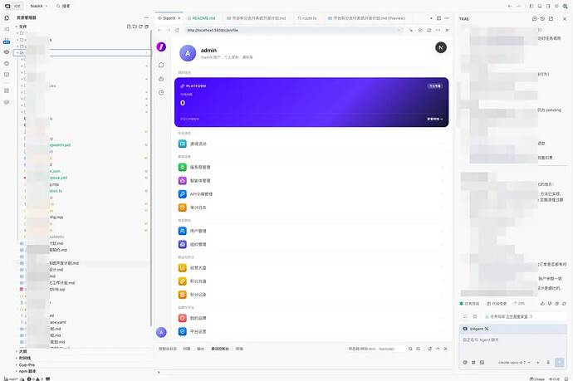Thumbs up the agent response
The image size is (573, 381).
click(542, 304)
